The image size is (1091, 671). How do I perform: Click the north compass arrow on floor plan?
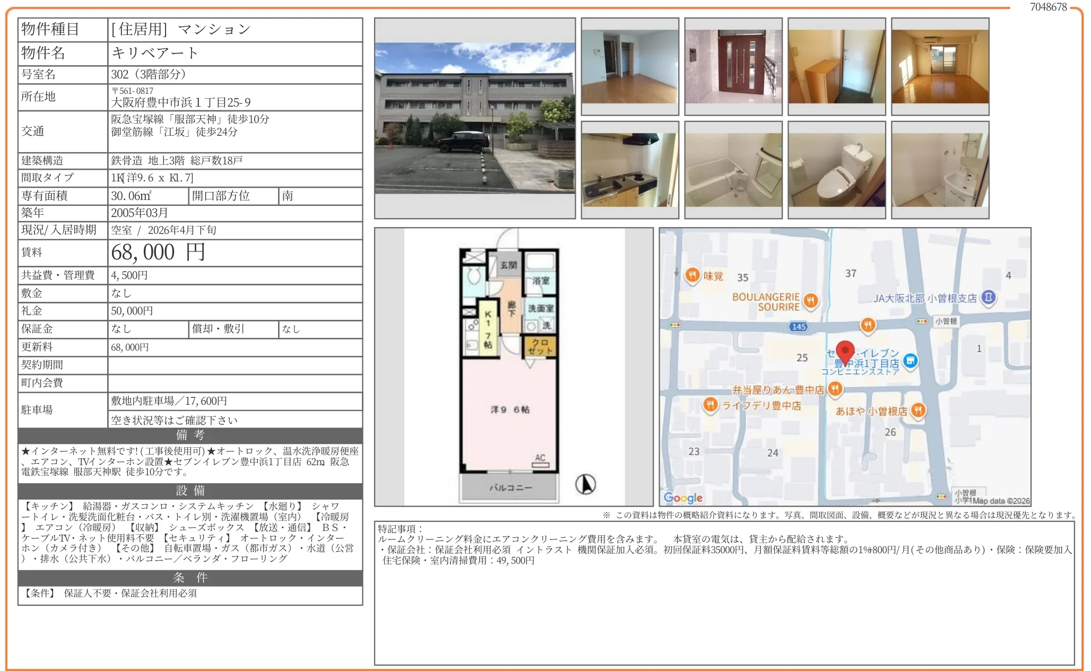click(585, 484)
